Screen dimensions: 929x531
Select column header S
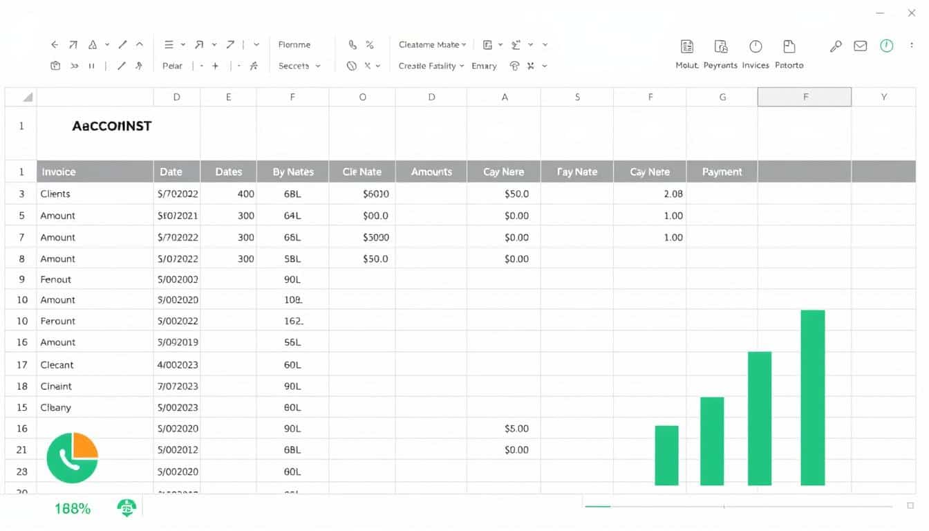tap(577, 97)
